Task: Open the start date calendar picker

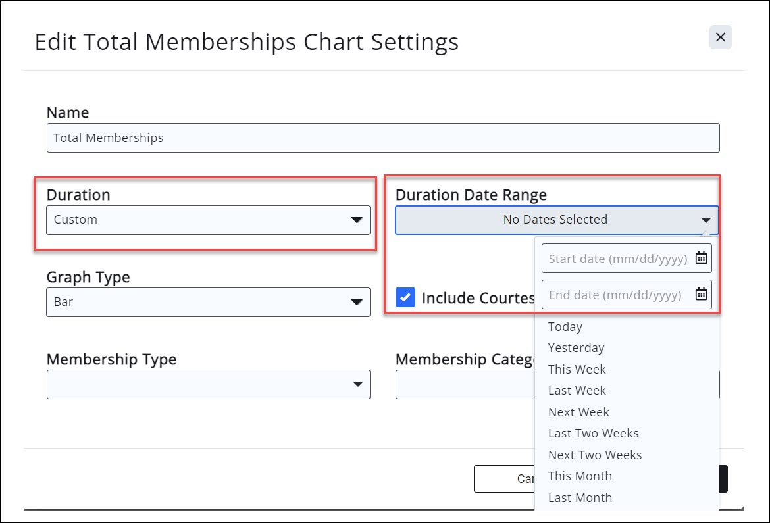Action: [x=702, y=257]
